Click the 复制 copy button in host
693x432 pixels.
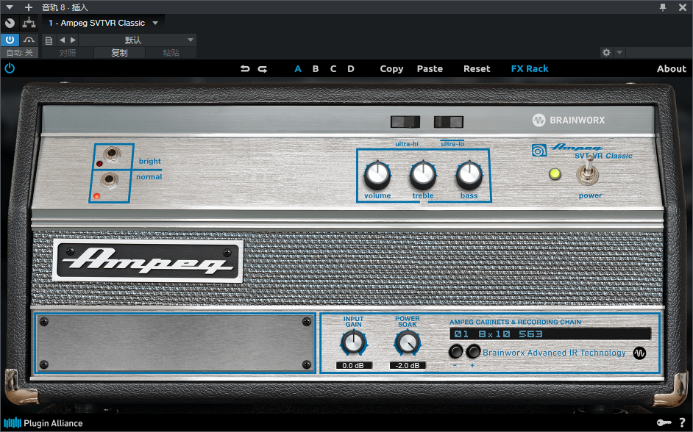(119, 53)
